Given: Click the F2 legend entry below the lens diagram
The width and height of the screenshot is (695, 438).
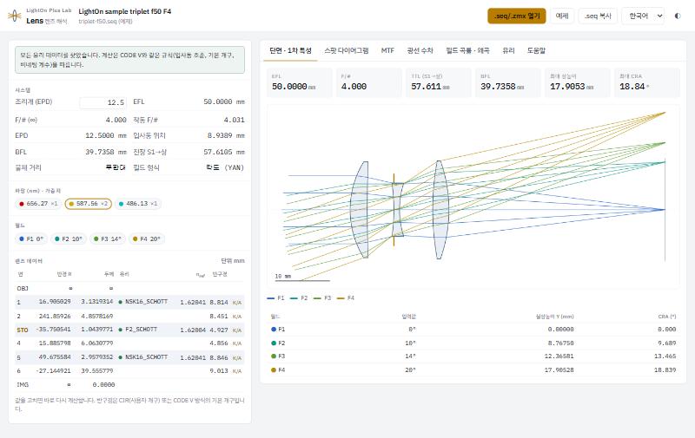Looking at the screenshot, I should [x=299, y=298].
